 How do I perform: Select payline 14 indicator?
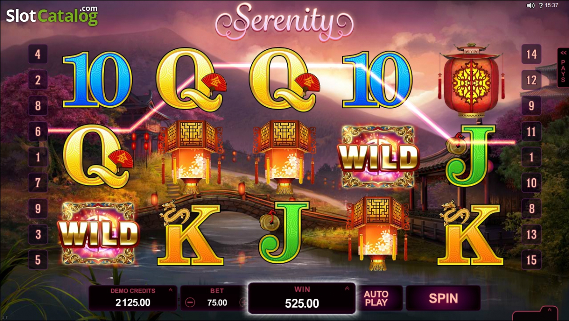click(x=532, y=54)
